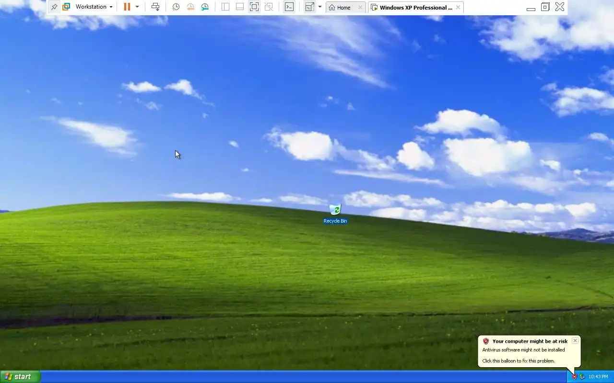Revert the VM to previous snapshot
Screen dimensions: 614x383
point(190,7)
